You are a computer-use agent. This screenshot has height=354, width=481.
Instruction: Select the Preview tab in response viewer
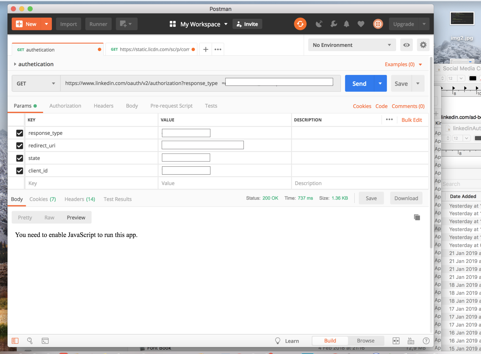(x=76, y=217)
